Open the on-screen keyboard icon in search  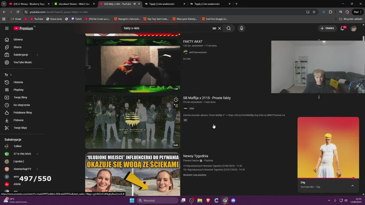pos(214,28)
